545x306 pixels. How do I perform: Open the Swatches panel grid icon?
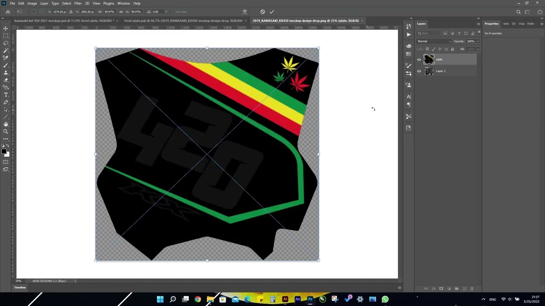[x=409, y=54]
